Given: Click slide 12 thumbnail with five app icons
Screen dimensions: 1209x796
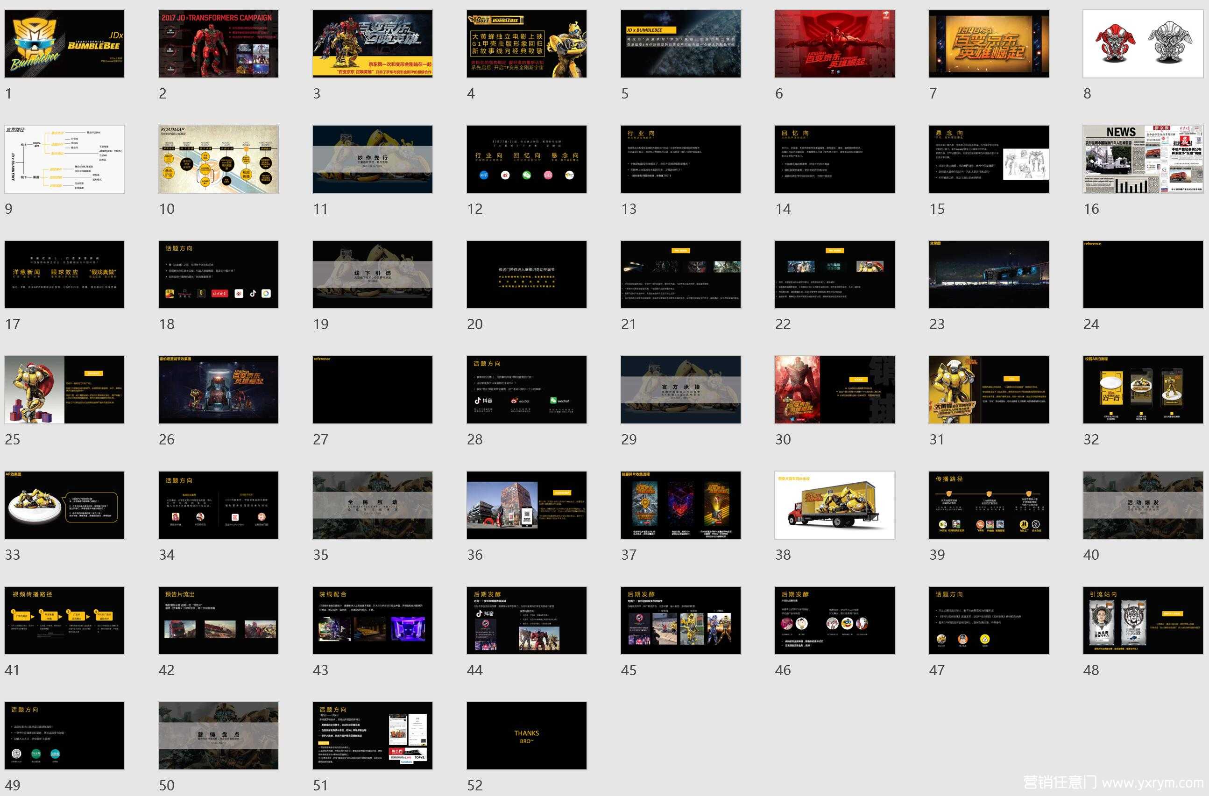Looking at the screenshot, I should tap(527, 159).
